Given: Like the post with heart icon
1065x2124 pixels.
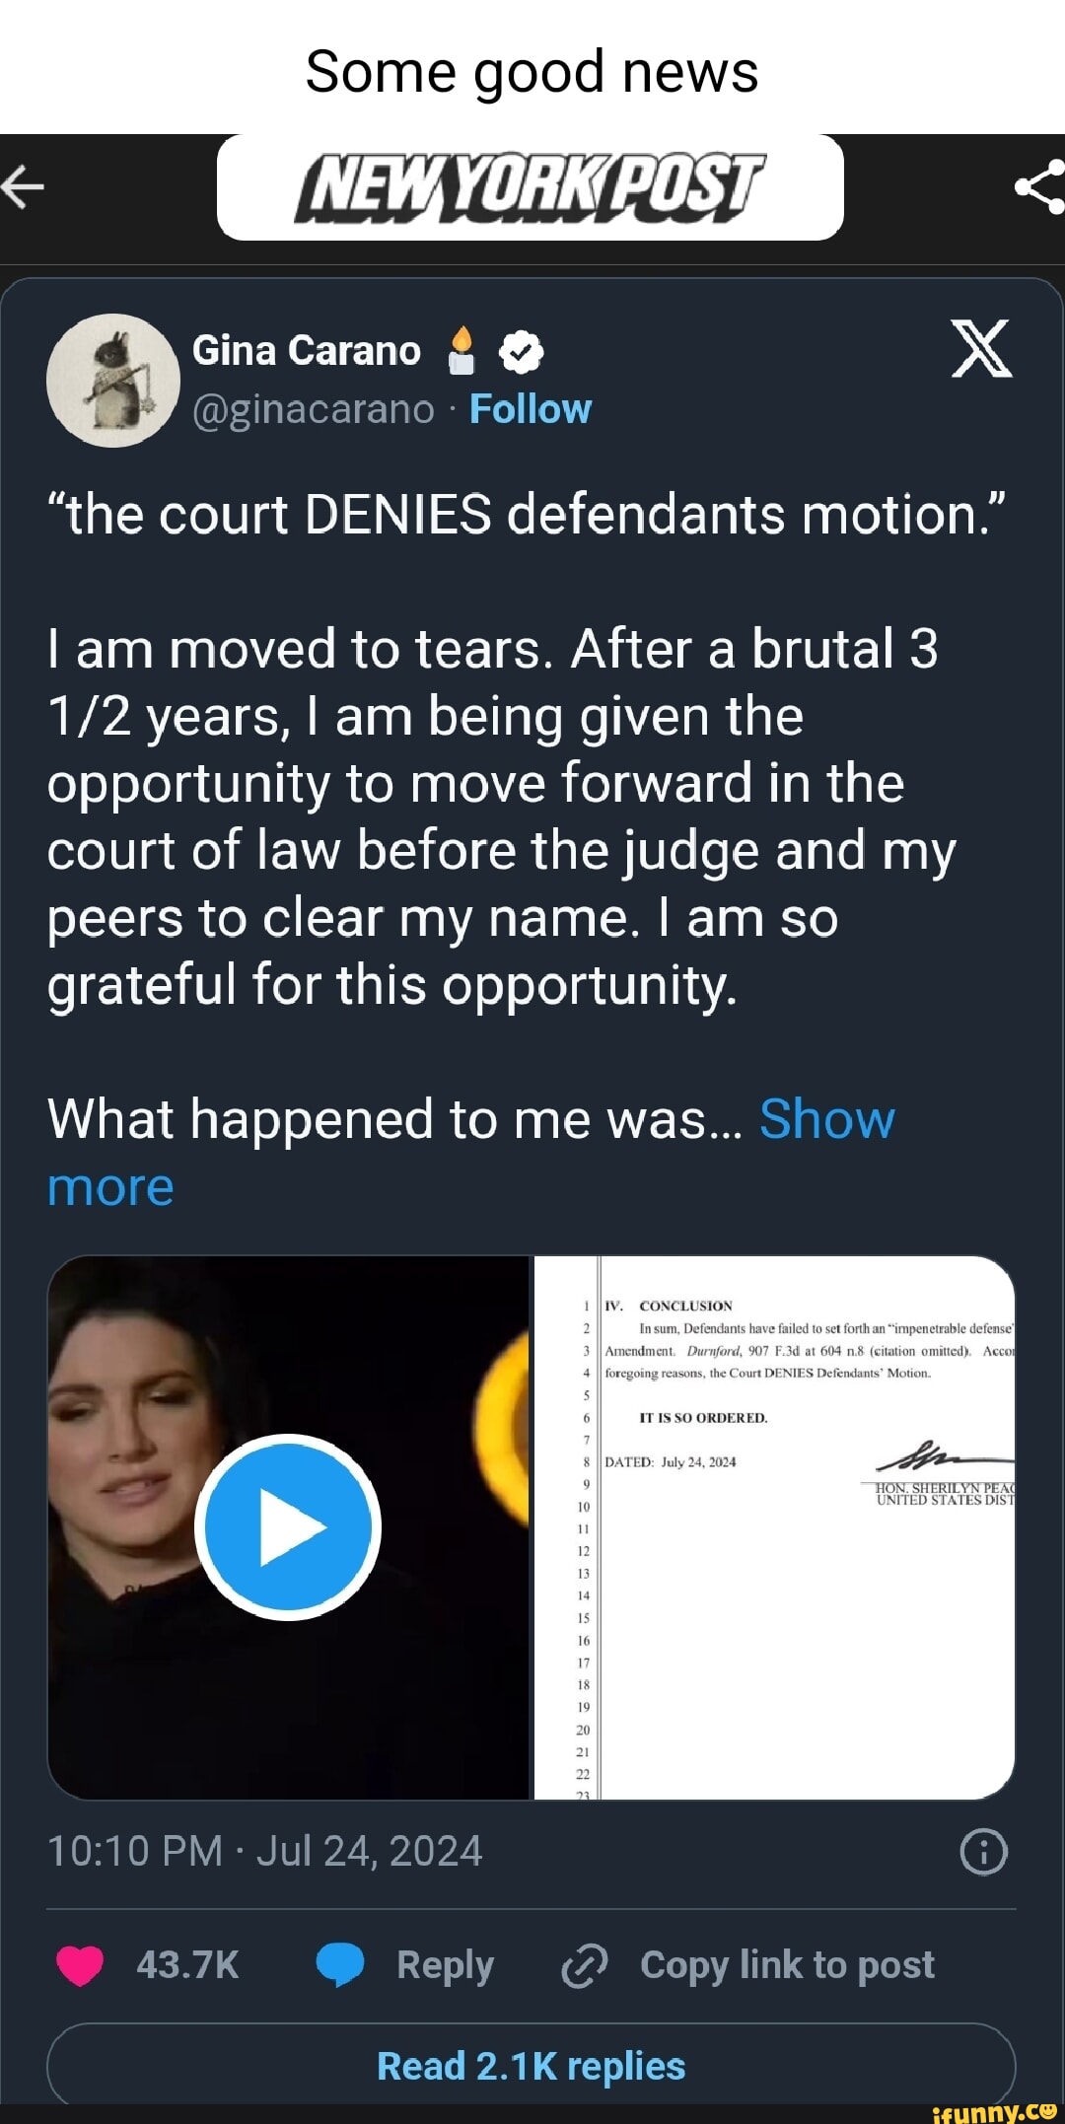Looking at the screenshot, I should pyautogui.click(x=80, y=1964).
